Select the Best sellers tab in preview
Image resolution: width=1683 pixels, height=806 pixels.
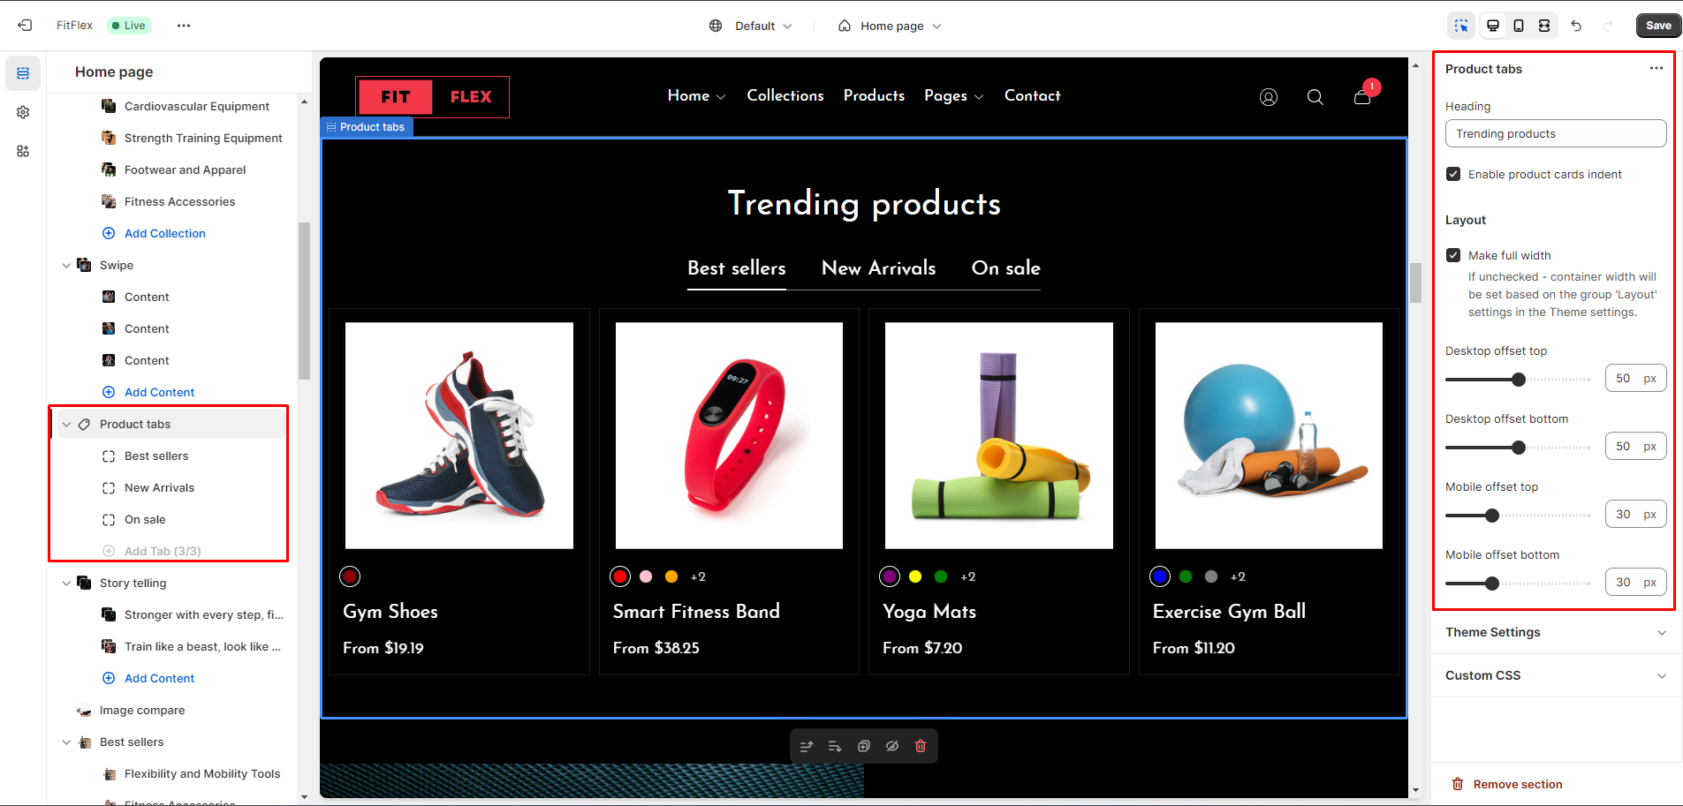pos(737,268)
